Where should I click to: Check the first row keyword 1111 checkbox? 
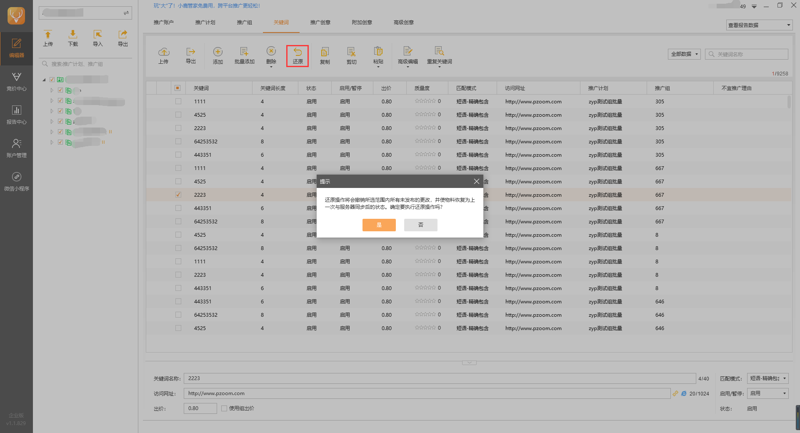point(178,101)
